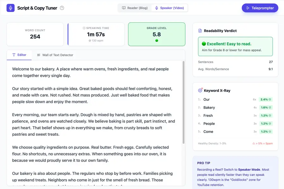Click the spam warning triangle icon

click(254, 143)
